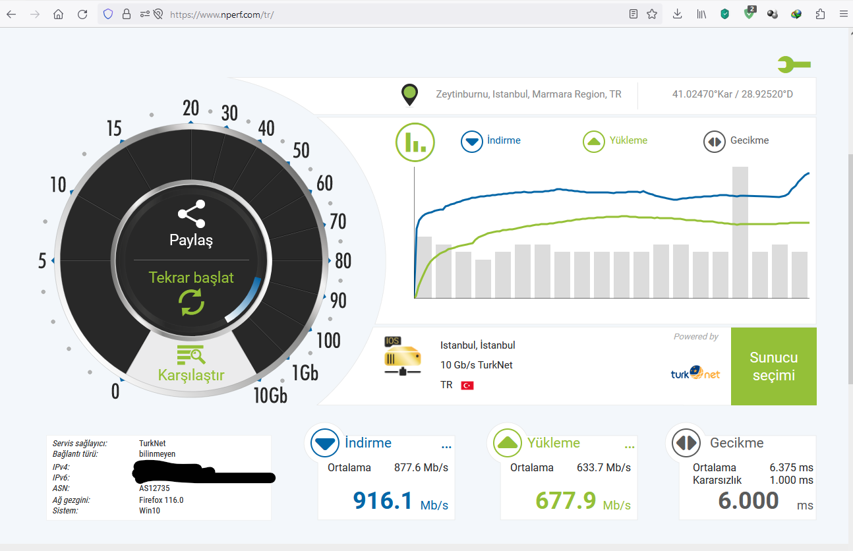This screenshot has height=551, width=853.
Task: Click 'Istanbul, İstanbul' server location text
Action: (x=478, y=345)
